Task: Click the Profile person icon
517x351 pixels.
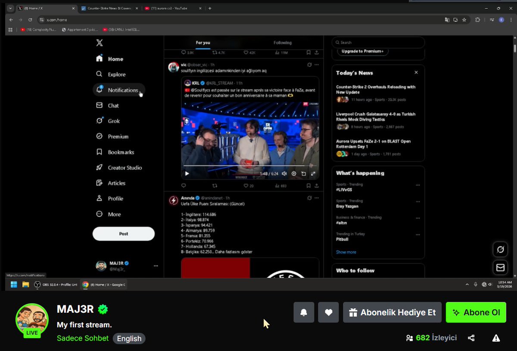Action: pos(100,199)
